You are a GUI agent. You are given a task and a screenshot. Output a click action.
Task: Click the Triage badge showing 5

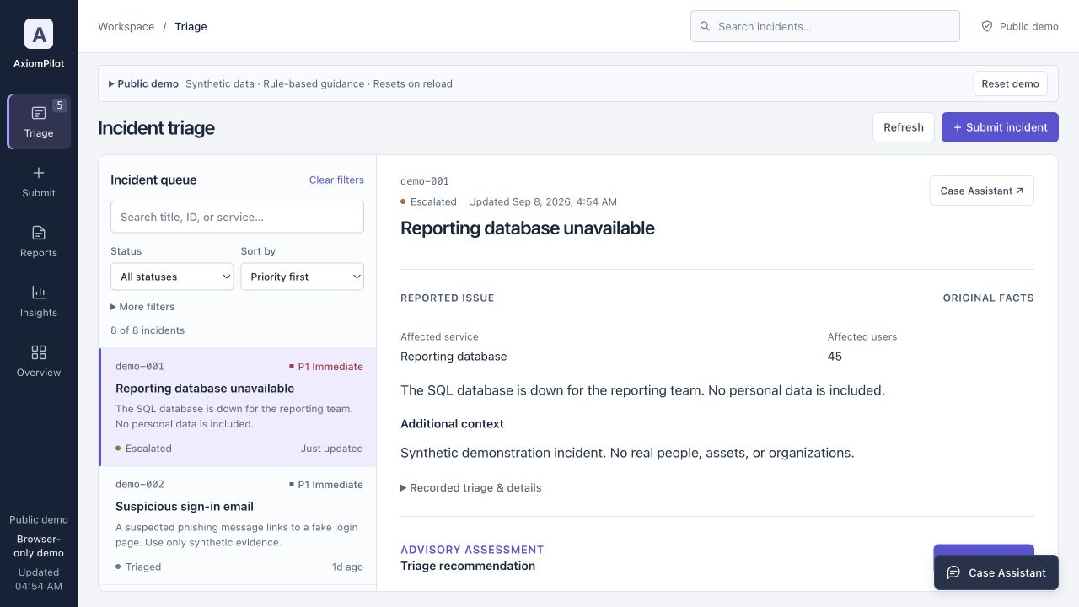(59, 105)
